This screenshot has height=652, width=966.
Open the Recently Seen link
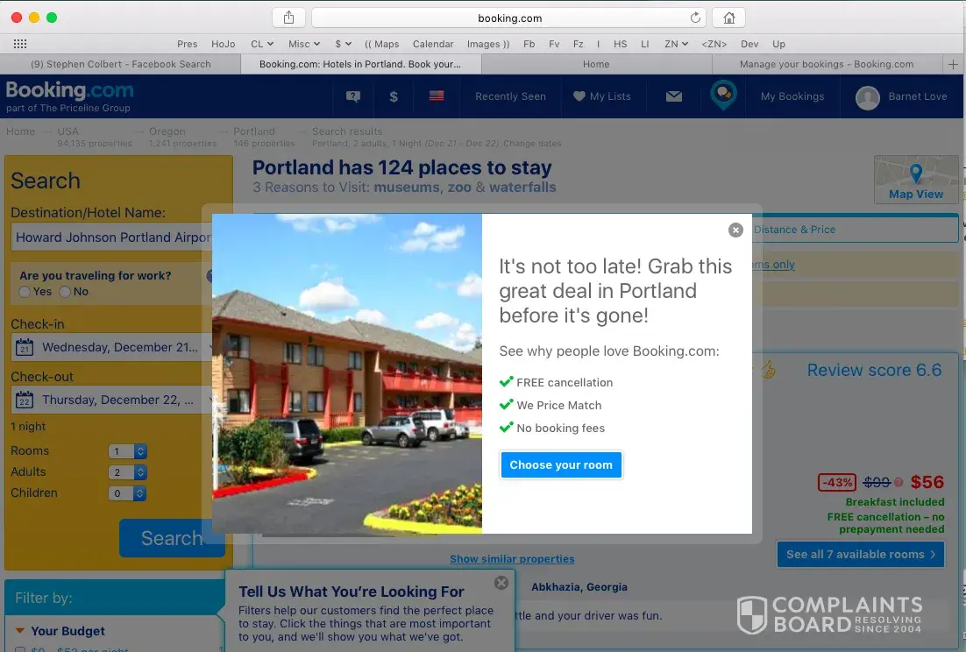pos(510,96)
